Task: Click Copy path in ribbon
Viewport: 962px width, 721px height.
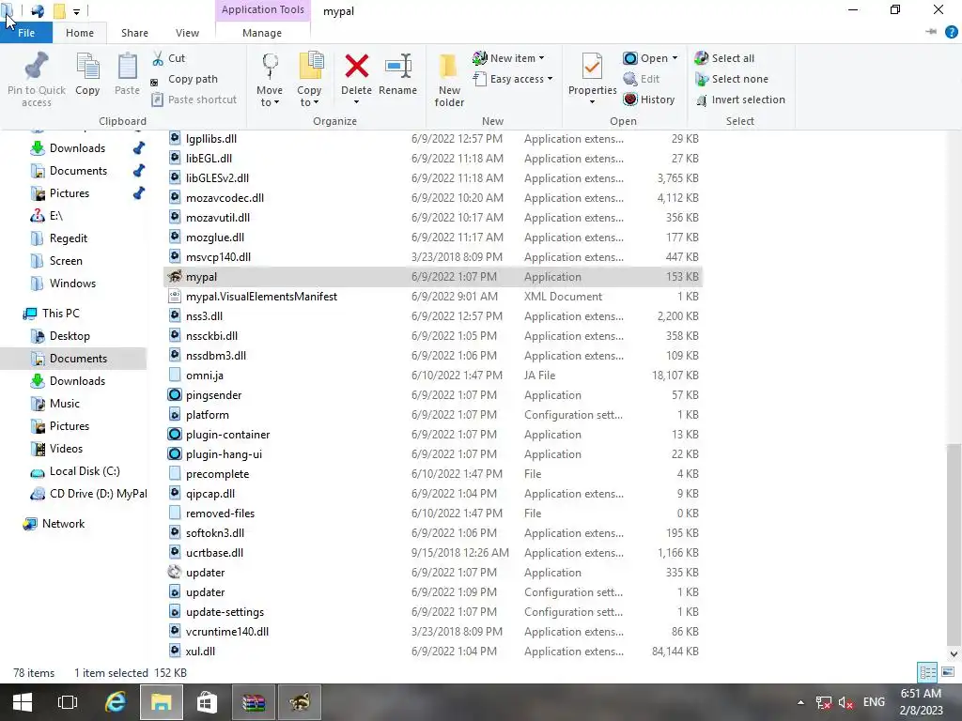Action: click(x=185, y=79)
